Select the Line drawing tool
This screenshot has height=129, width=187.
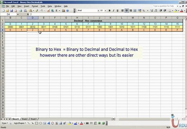click(x=28, y=123)
